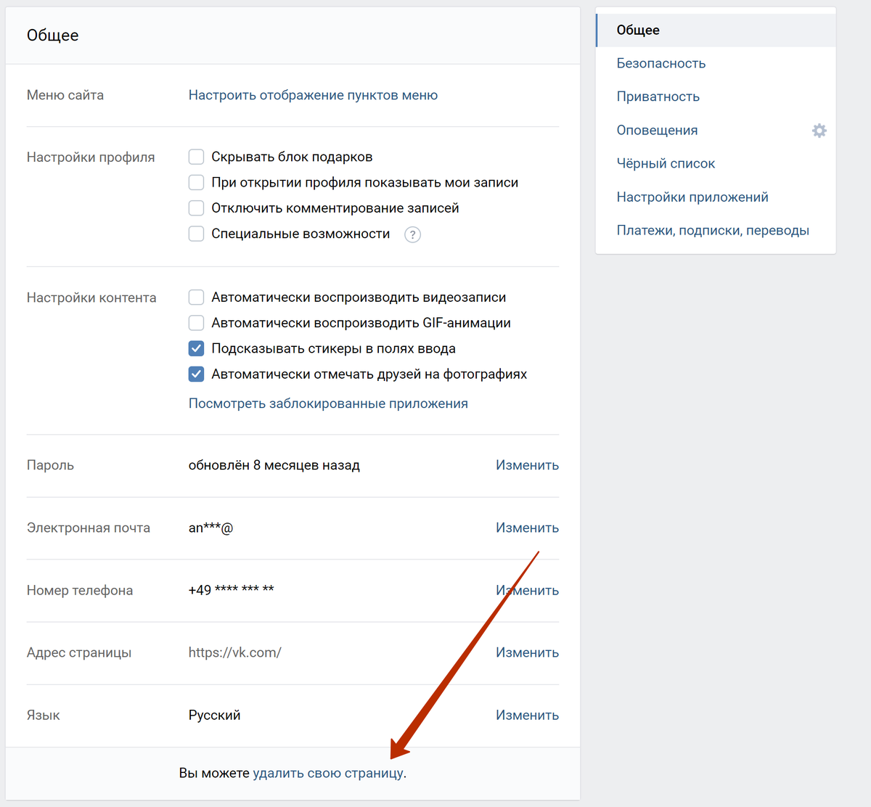871x807 pixels.
Task: Click the help question mark icon
Action: (x=412, y=234)
